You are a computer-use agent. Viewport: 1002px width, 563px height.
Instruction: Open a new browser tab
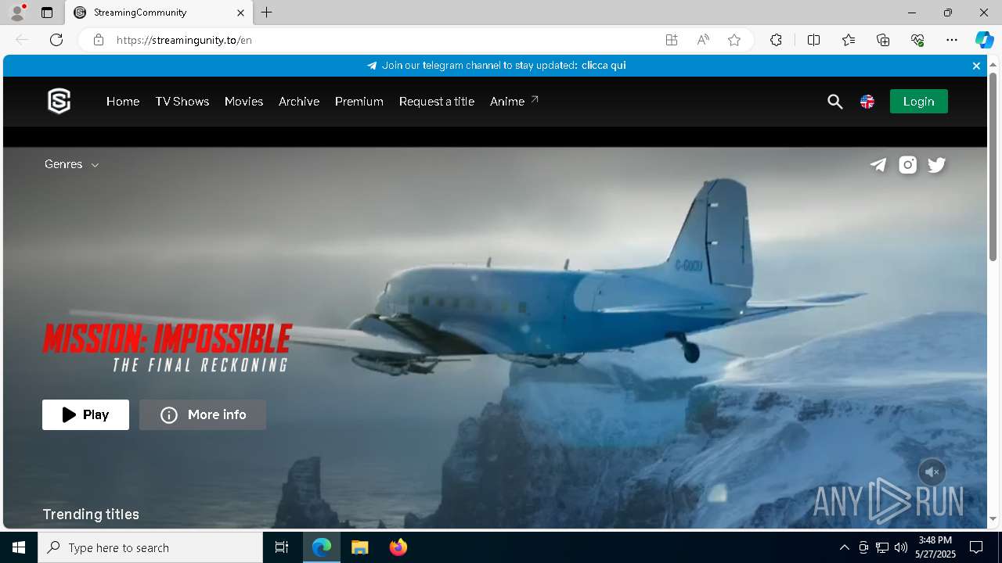pos(267,13)
